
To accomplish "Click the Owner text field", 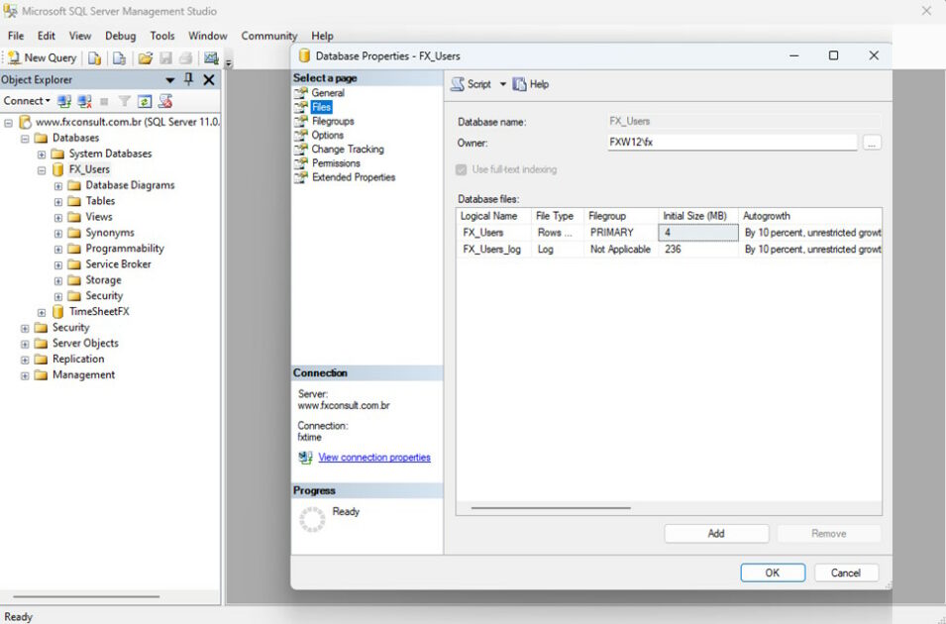I will point(731,143).
